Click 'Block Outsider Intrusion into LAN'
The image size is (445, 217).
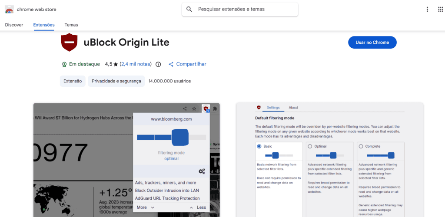[167, 191]
